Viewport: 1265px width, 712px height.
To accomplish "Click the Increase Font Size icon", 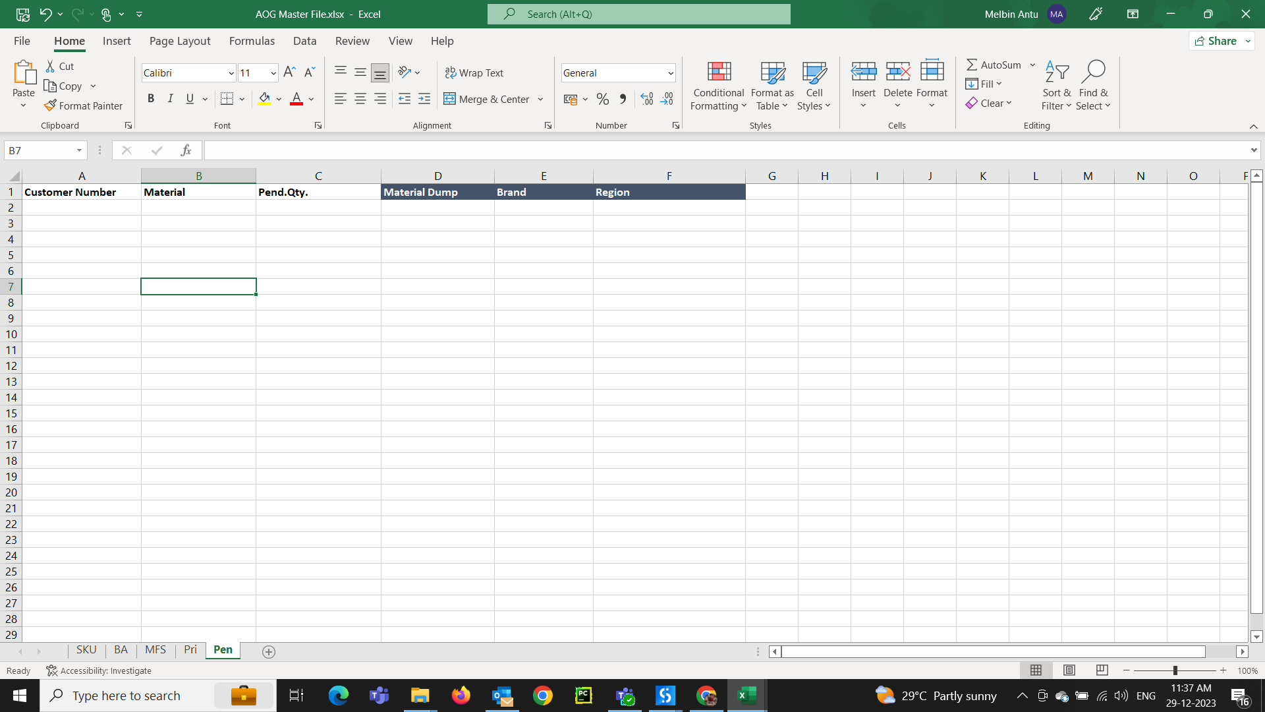I will pos(289,73).
